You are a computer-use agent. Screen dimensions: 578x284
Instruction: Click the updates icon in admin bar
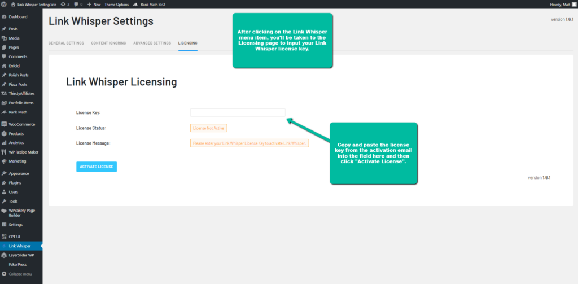point(63,5)
